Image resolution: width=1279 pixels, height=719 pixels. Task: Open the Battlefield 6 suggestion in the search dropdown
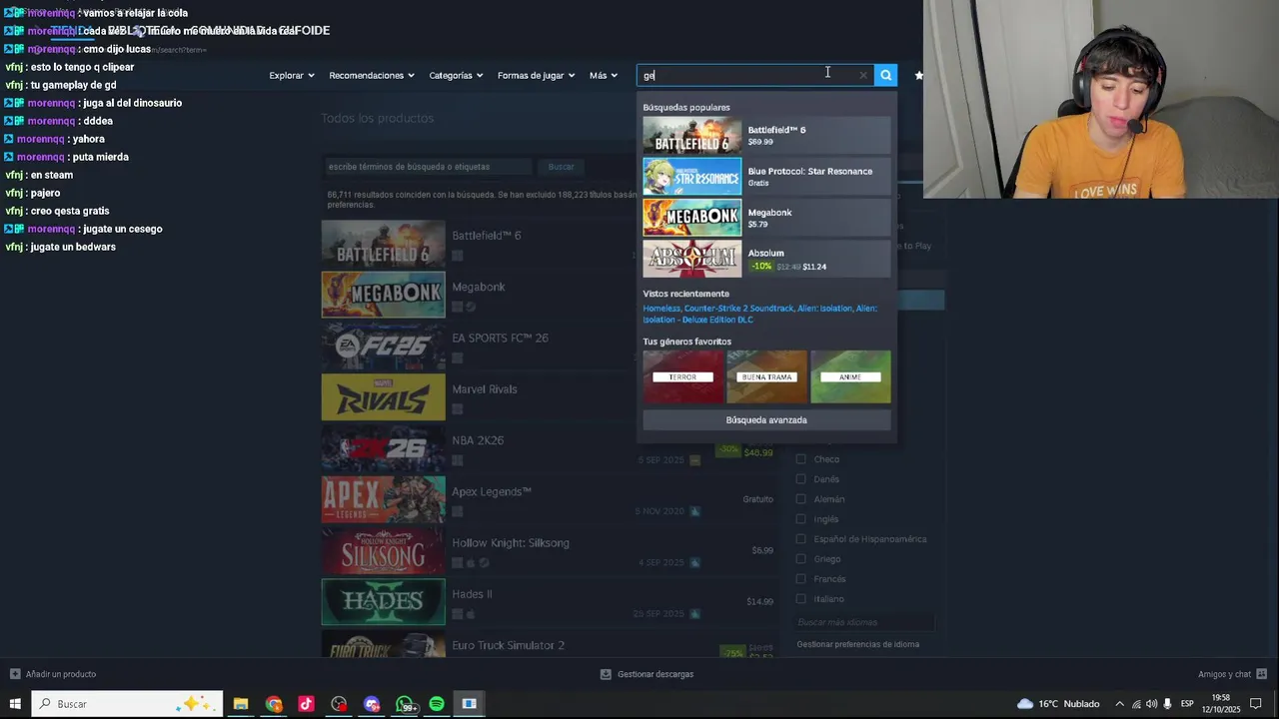pos(766,136)
